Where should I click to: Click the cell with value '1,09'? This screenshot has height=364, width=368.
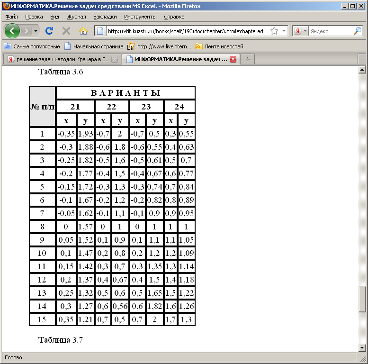pos(186,253)
